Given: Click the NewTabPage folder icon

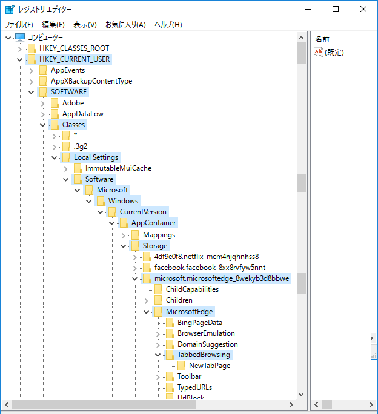Looking at the screenshot, I should click(181, 366).
